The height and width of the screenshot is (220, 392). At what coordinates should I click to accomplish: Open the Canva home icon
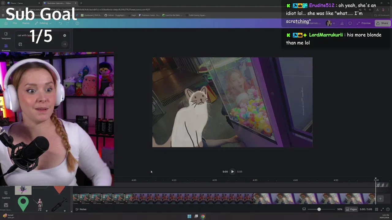[6, 23]
